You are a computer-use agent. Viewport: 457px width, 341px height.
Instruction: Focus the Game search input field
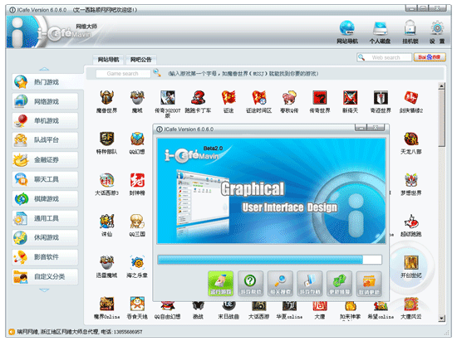pyautogui.click(x=123, y=74)
